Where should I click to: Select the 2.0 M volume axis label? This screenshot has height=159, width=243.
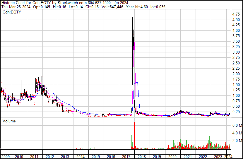click(x=237, y=141)
